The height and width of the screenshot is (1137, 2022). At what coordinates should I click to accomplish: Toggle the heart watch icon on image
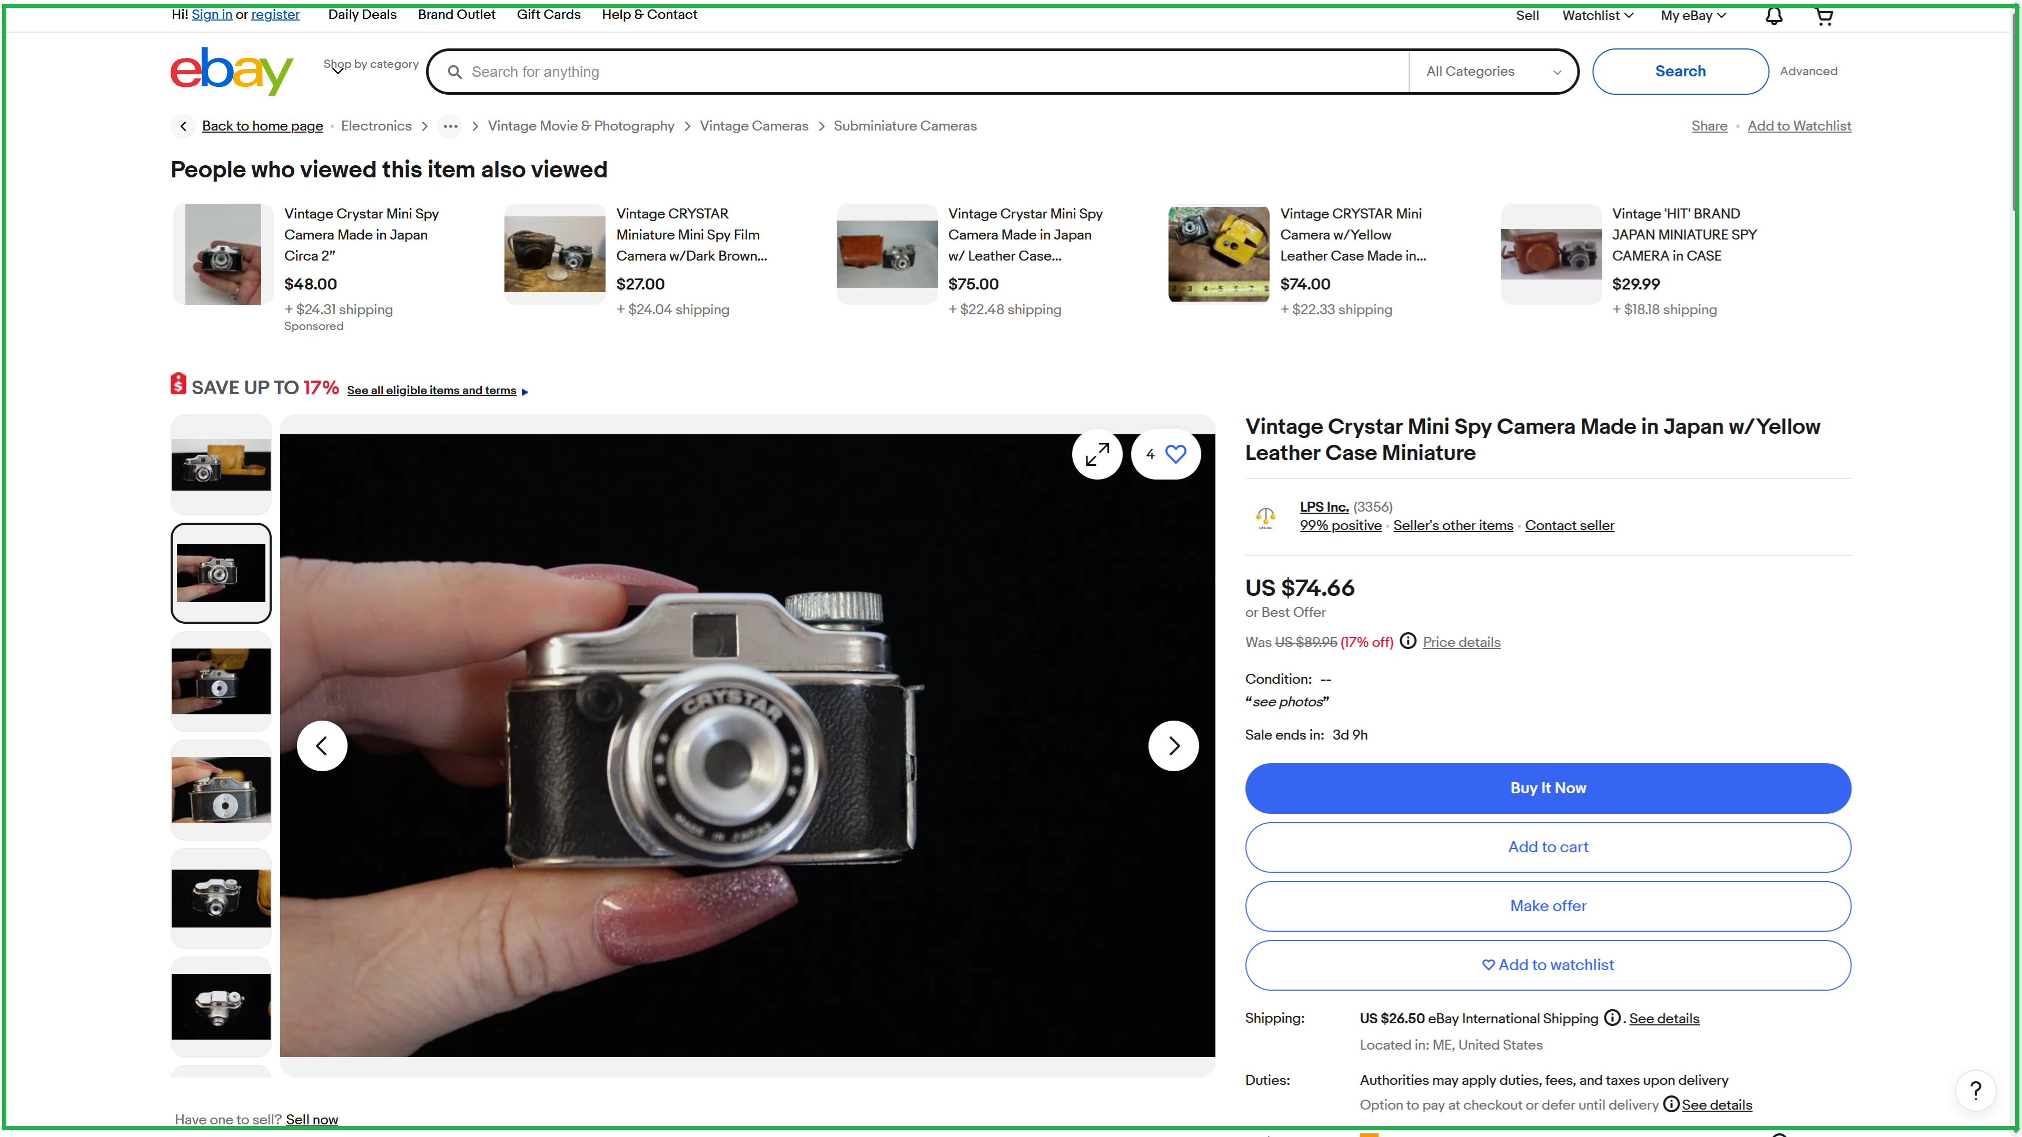pyautogui.click(x=1175, y=454)
